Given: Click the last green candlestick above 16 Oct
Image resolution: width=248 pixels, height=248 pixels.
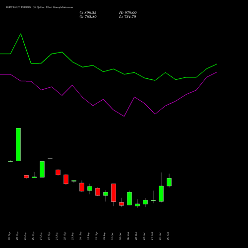Looking at the screenshot, I should [169, 182].
